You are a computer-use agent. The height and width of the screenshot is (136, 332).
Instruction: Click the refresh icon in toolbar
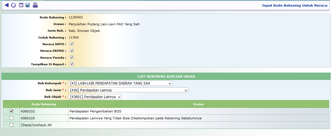point(14,5)
